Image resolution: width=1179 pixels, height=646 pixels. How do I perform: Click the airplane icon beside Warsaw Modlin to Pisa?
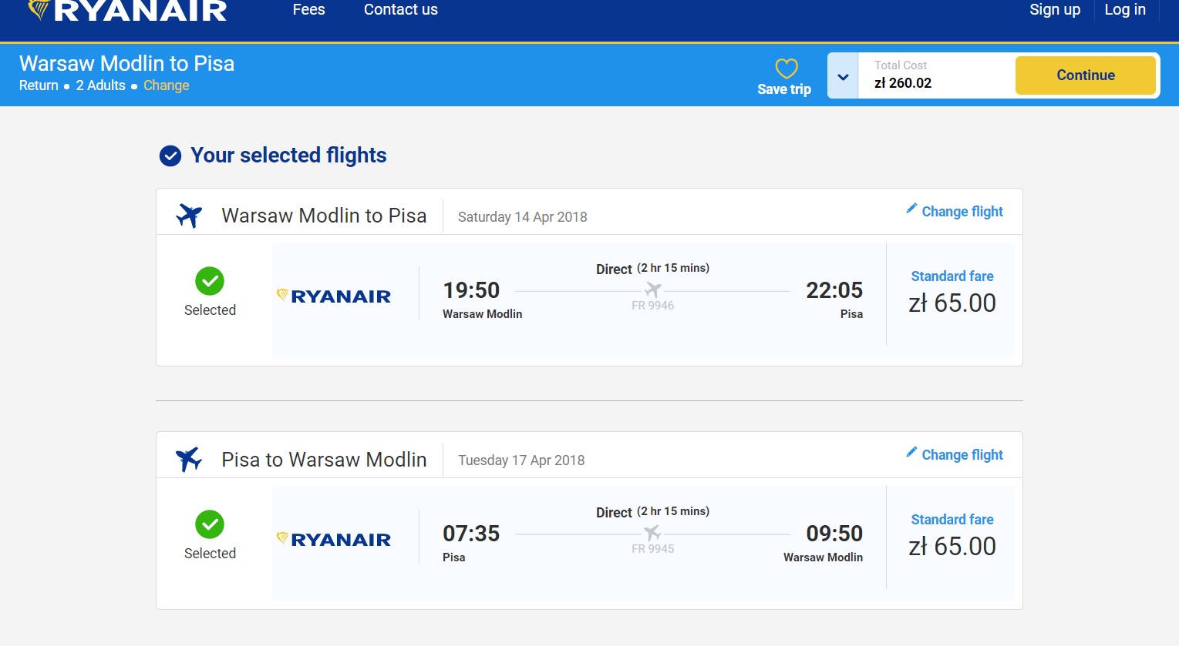coord(189,216)
